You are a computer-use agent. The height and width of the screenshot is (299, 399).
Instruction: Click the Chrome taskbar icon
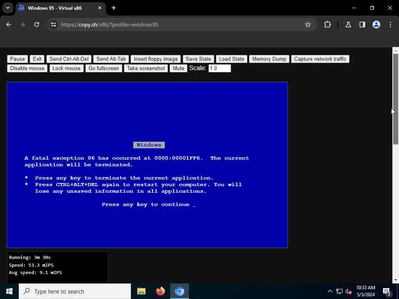179,291
